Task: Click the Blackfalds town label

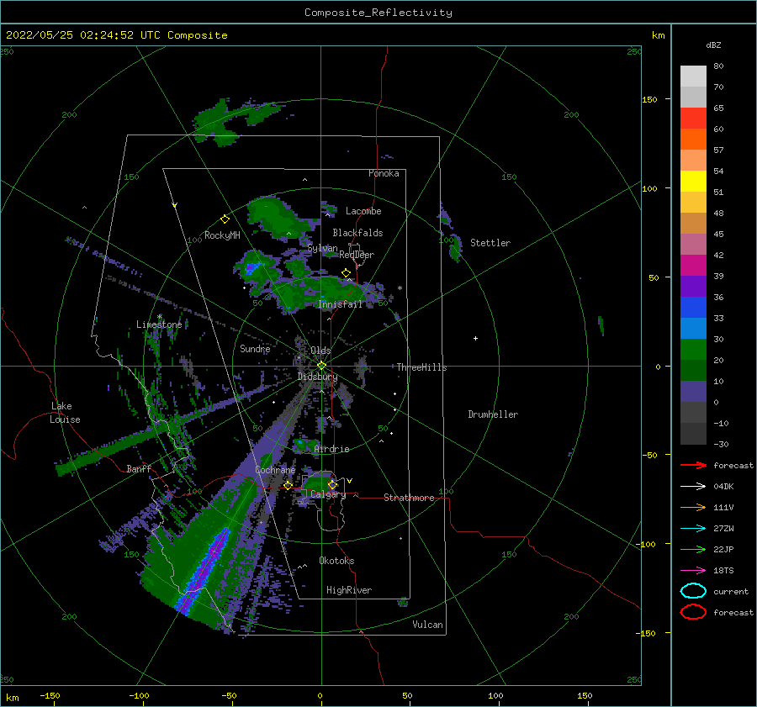Action: click(357, 233)
